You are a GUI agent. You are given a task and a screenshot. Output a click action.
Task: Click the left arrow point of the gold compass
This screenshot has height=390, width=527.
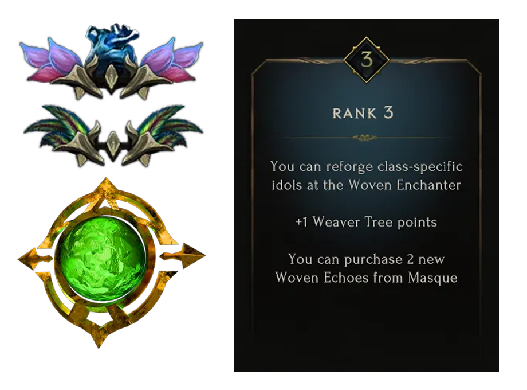34,259
